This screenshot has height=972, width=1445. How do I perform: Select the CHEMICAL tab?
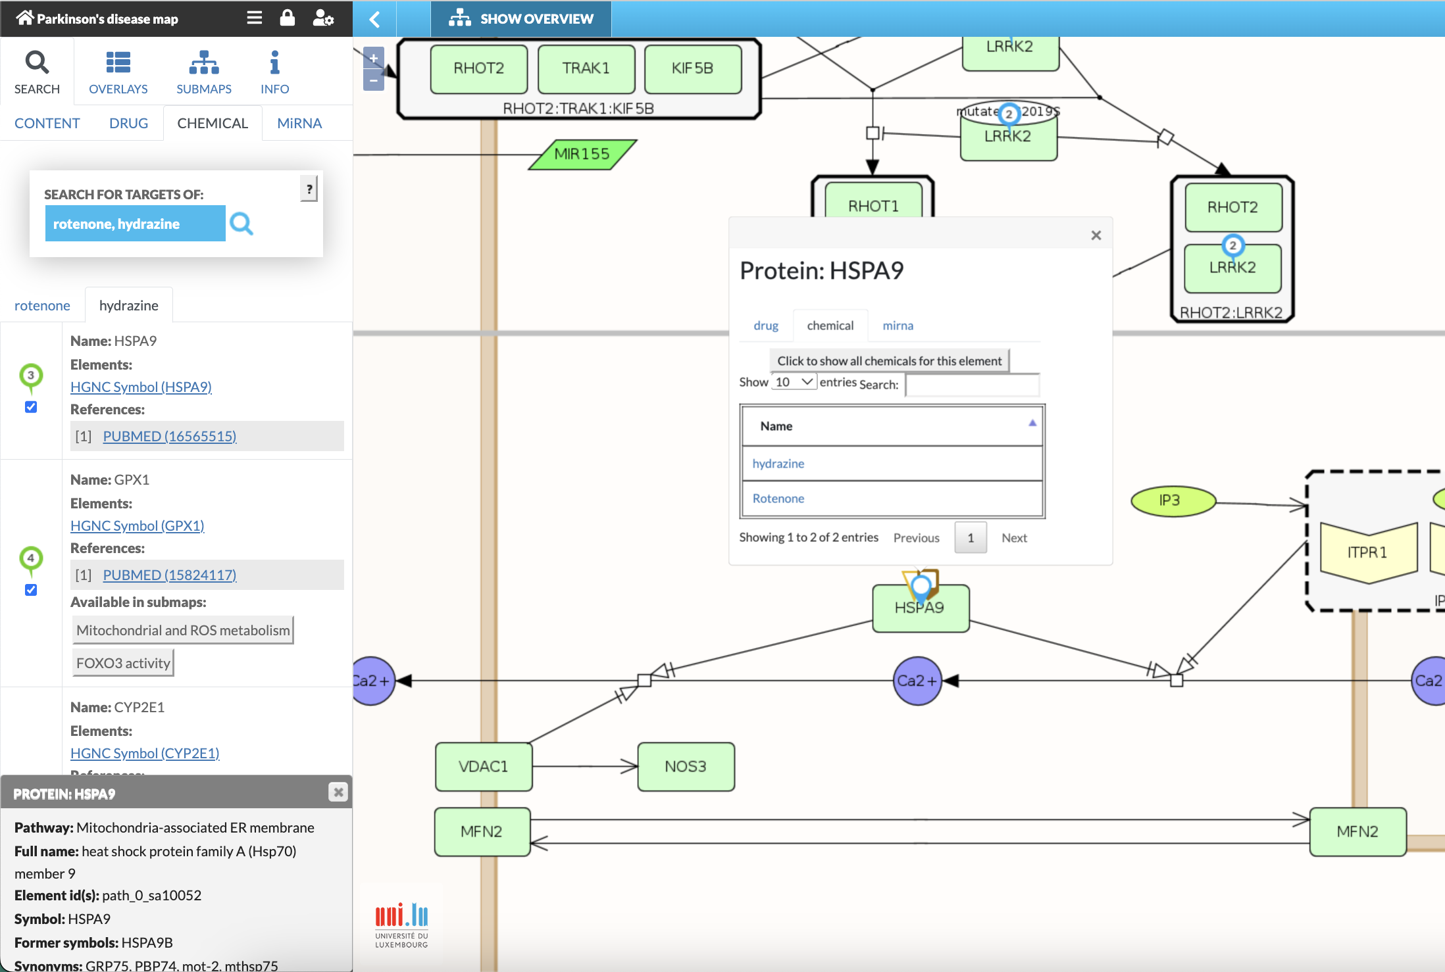213,123
